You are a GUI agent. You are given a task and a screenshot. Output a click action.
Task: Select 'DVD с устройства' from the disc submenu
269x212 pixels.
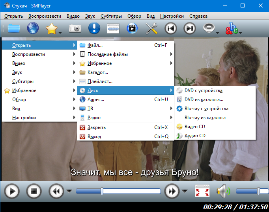point(204,90)
